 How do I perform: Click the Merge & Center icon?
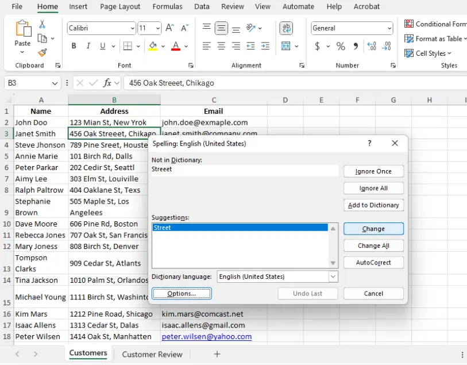pos(286,46)
